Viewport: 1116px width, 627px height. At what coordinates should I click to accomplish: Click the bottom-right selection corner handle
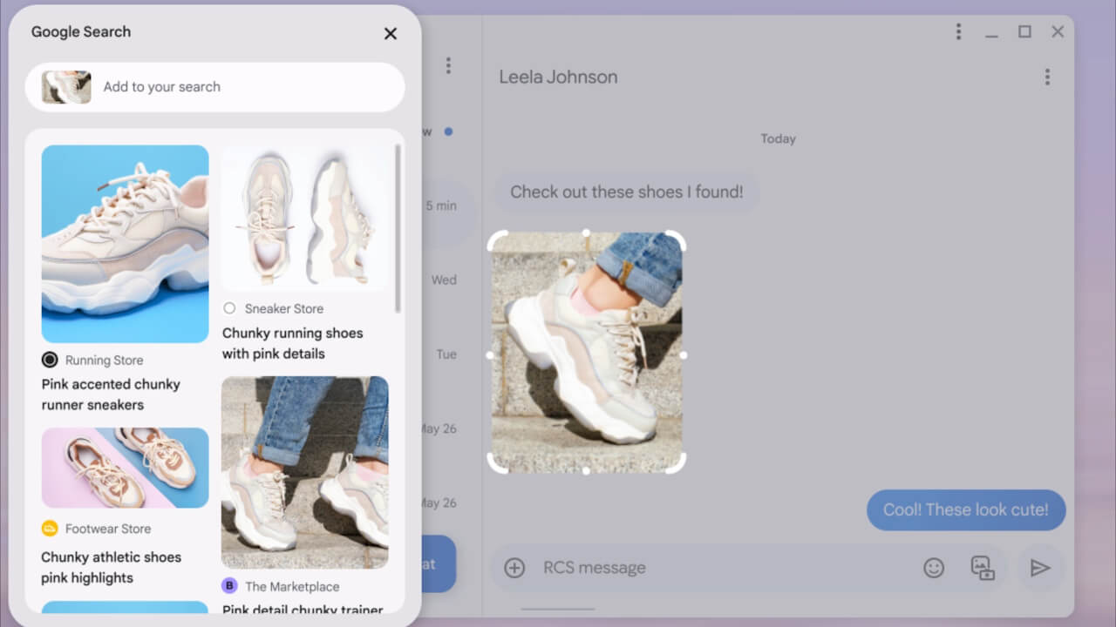pos(676,463)
